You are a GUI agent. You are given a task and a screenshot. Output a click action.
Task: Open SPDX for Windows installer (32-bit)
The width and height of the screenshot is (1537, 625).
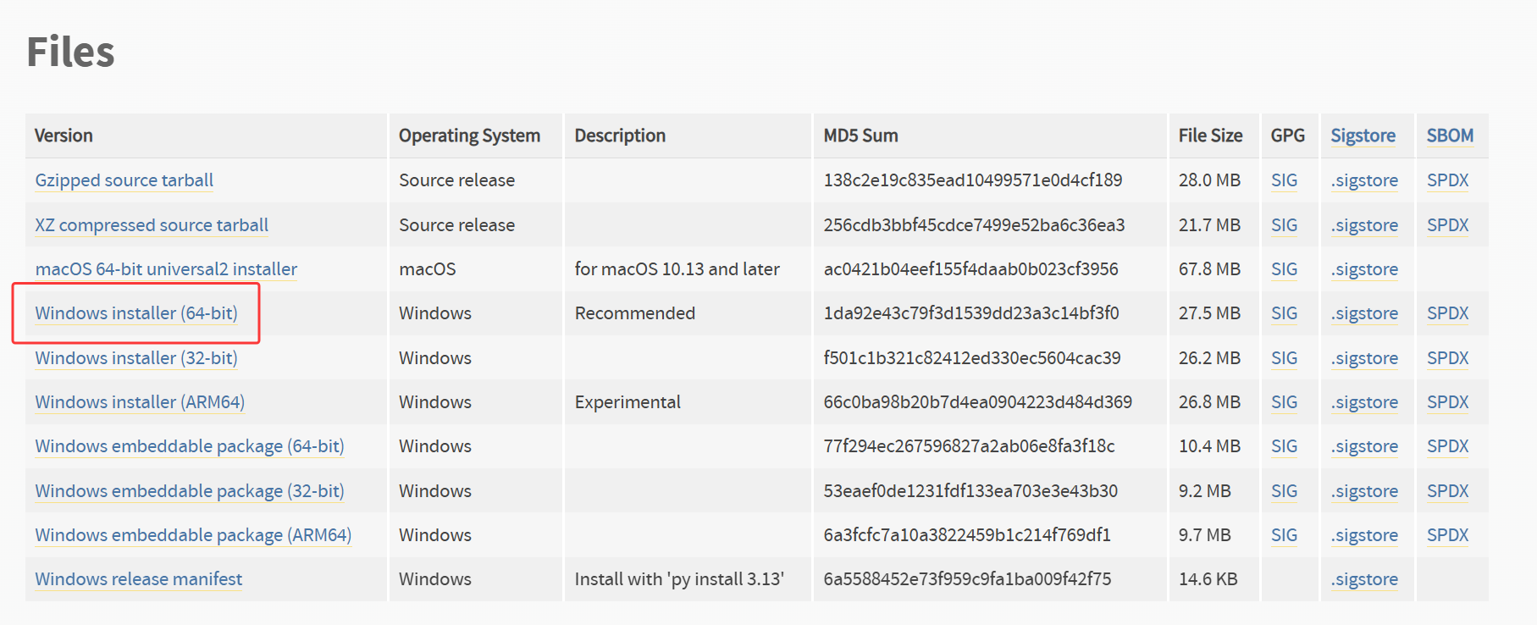[1447, 358]
